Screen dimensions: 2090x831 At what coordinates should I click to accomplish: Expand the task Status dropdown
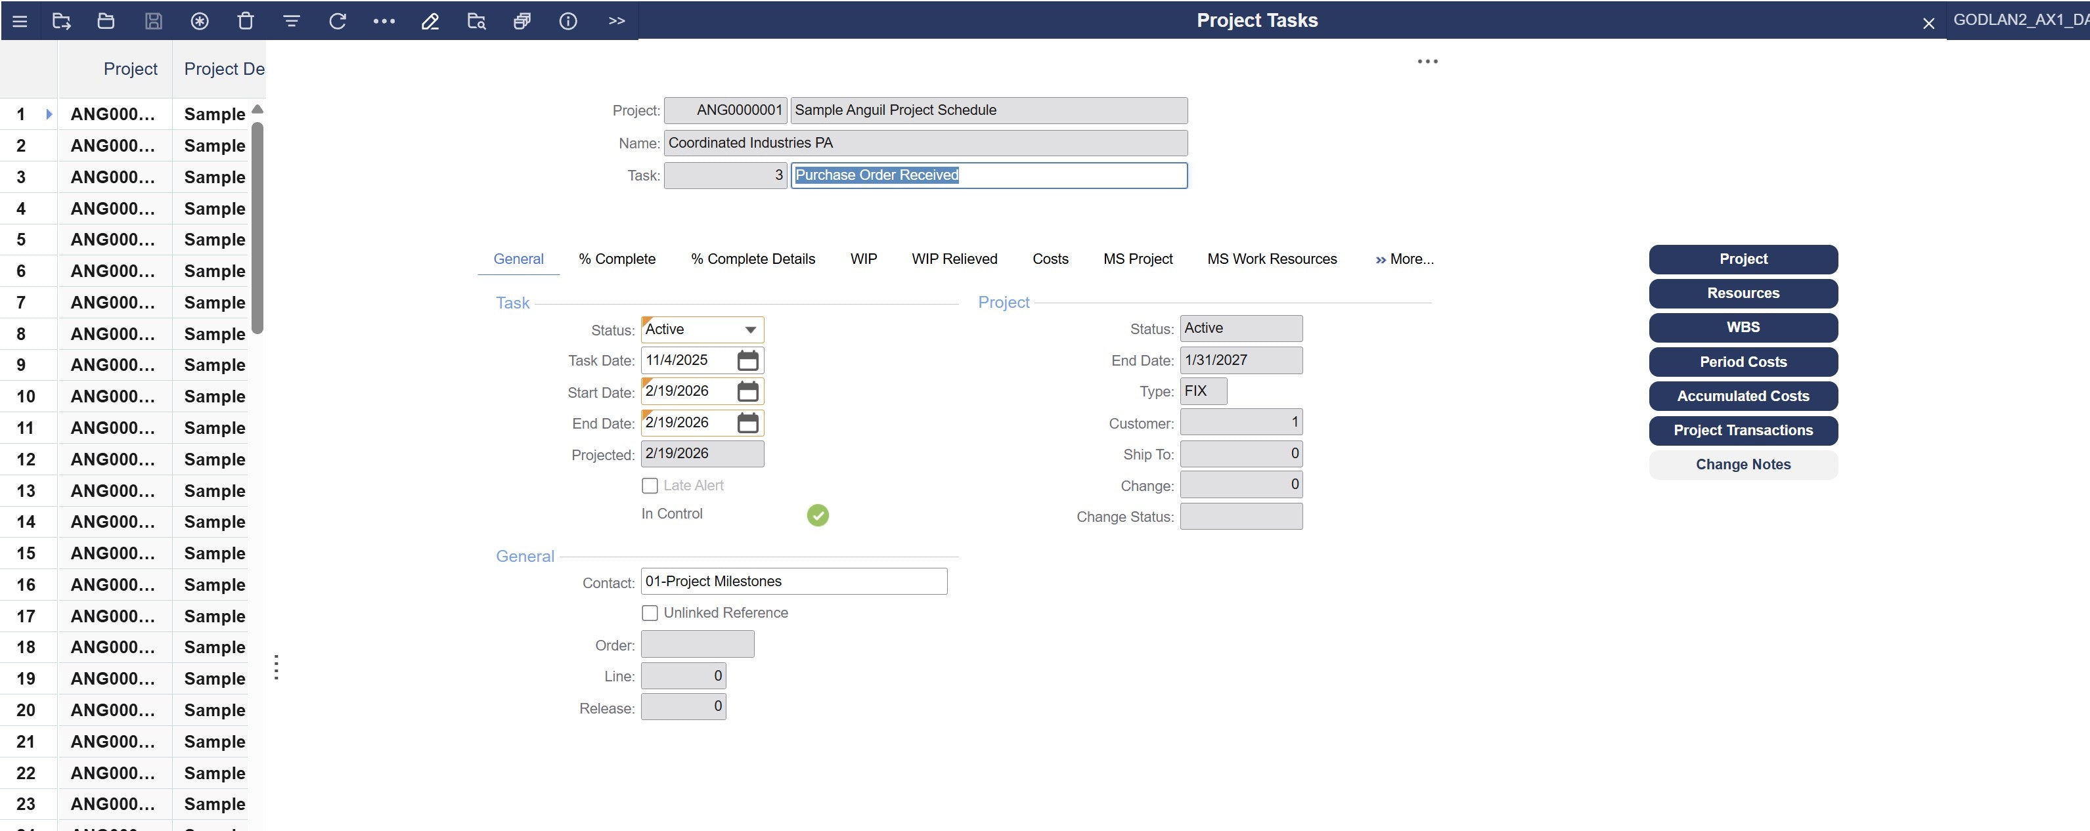click(x=751, y=330)
